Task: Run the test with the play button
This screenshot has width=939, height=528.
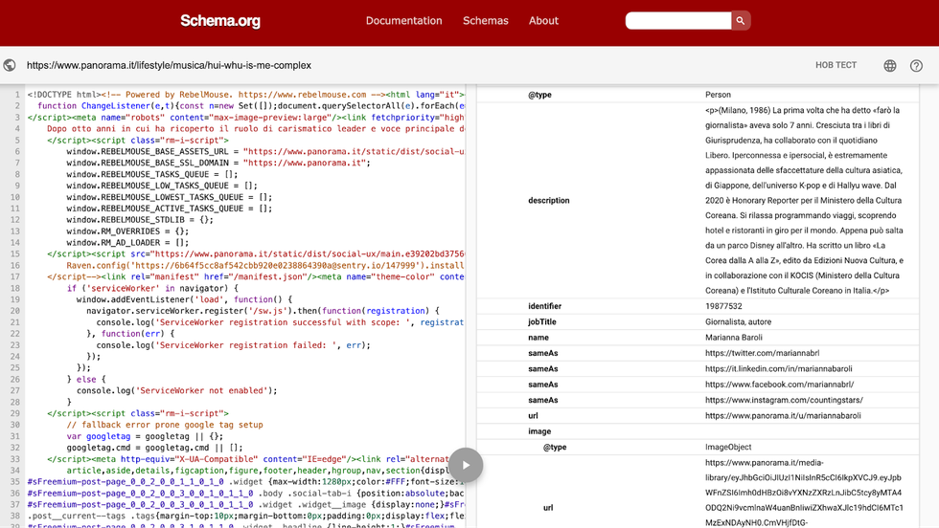Action: pos(466,465)
